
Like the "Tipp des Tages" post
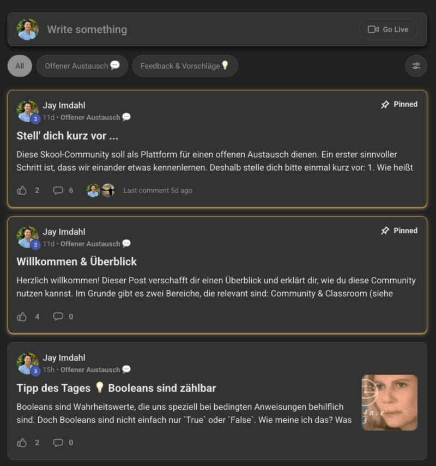click(22, 443)
